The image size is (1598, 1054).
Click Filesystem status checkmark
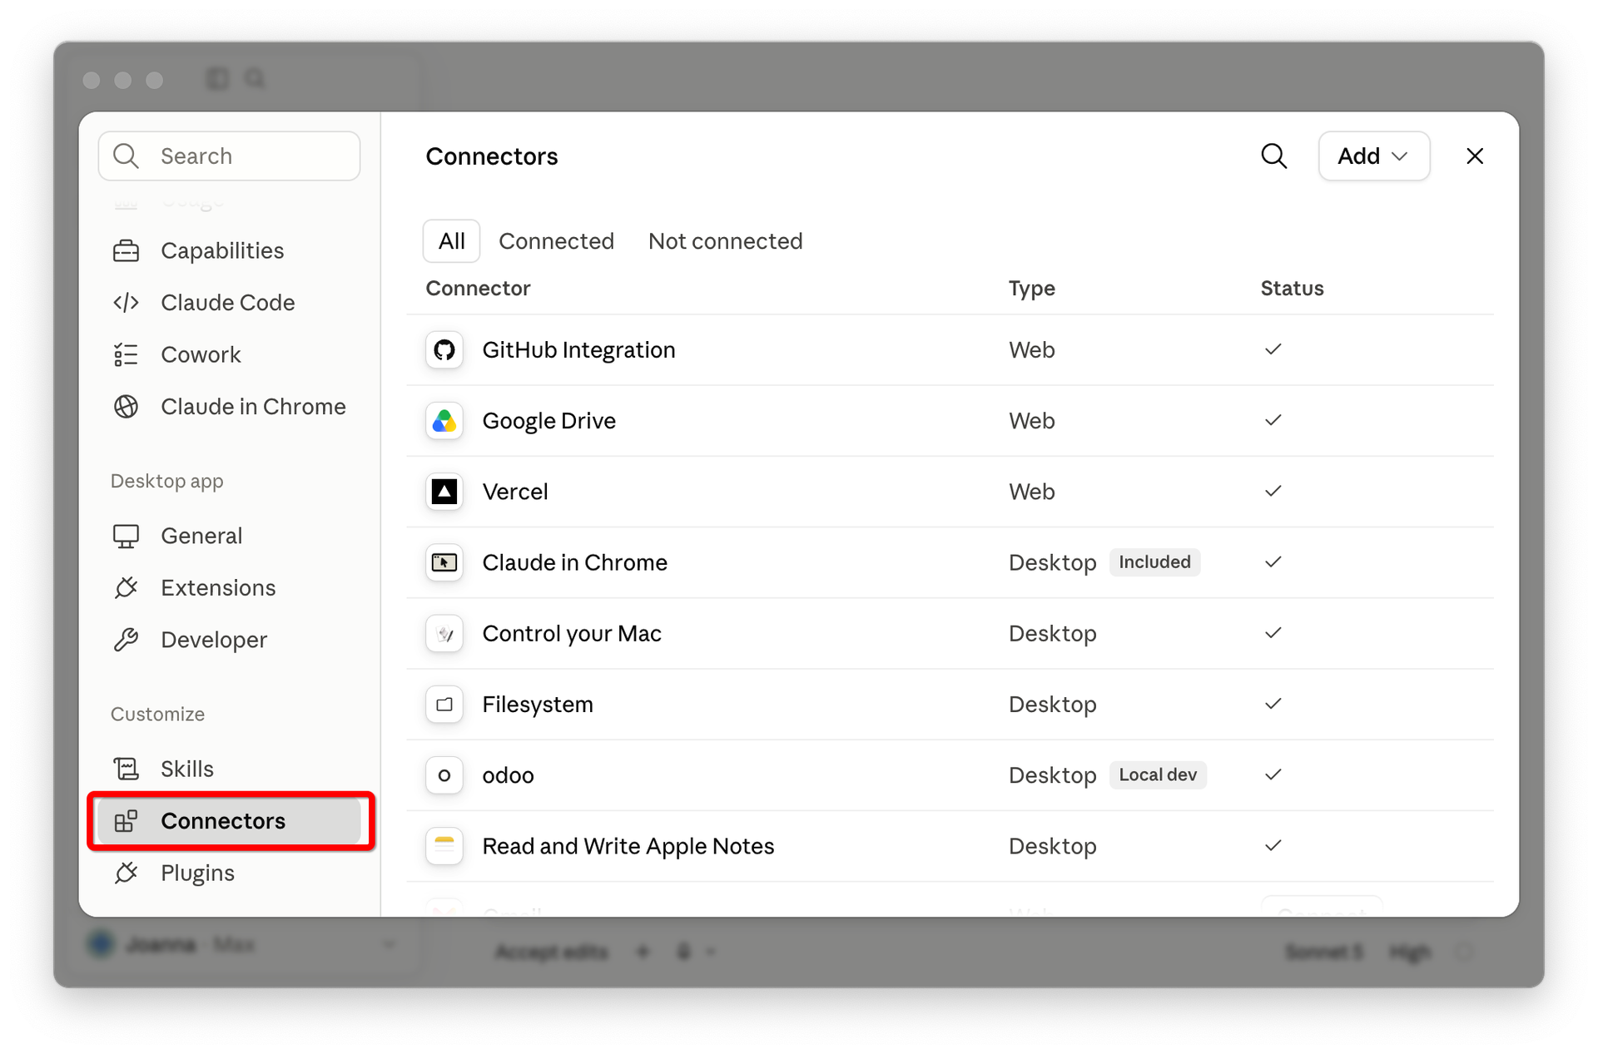1273,704
